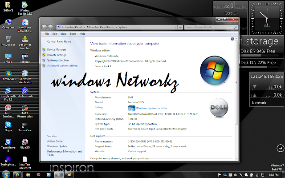Open the UltimateWi... desktop icon

pyautogui.click(x=8, y=75)
